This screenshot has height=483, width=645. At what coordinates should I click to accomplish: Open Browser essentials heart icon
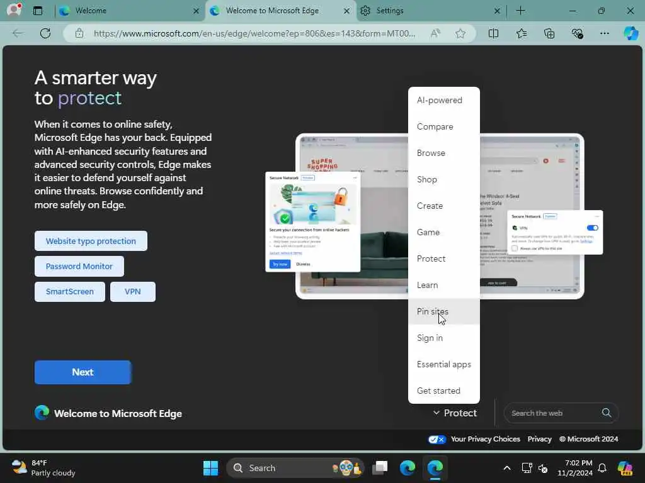(577, 33)
